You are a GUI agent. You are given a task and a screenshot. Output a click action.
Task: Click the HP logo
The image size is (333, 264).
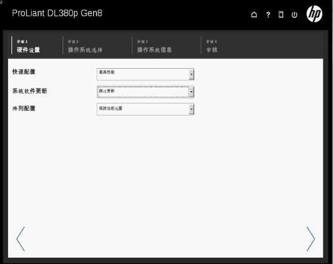[314, 14]
